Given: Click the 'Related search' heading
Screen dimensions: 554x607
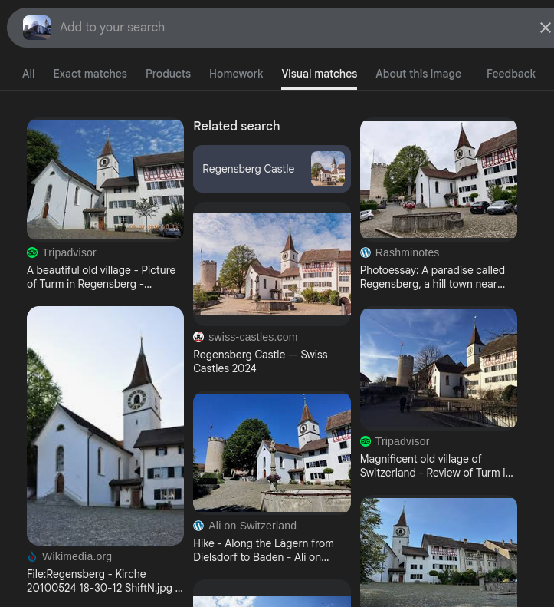Looking at the screenshot, I should click(x=237, y=126).
